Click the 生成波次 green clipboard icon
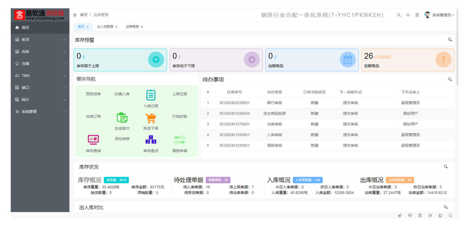The image size is (469, 227). [122, 118]
